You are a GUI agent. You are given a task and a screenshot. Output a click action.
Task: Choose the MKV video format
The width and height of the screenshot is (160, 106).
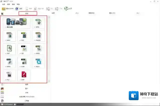click(10, 36)
